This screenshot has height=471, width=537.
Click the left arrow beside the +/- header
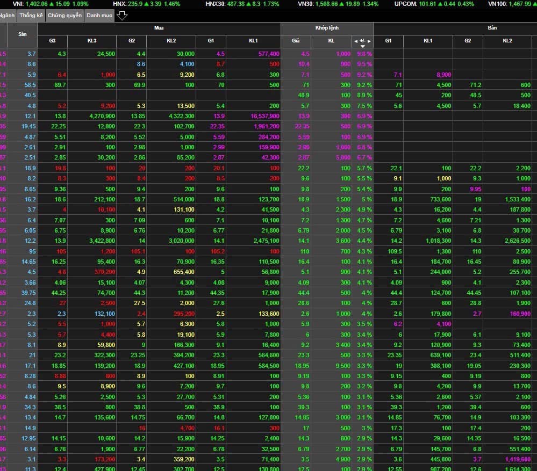[356, 41]
